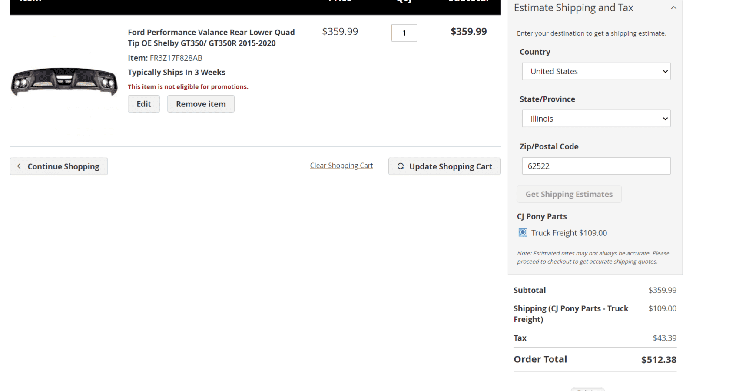
Task: Select the Truck Freight $109.00 radio option
Action: [523, 232]
